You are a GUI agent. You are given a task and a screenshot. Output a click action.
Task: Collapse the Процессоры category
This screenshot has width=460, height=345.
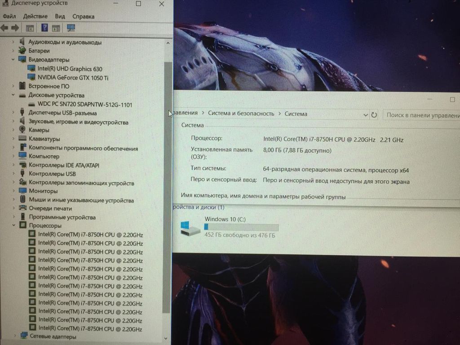[x=13, y=226]
